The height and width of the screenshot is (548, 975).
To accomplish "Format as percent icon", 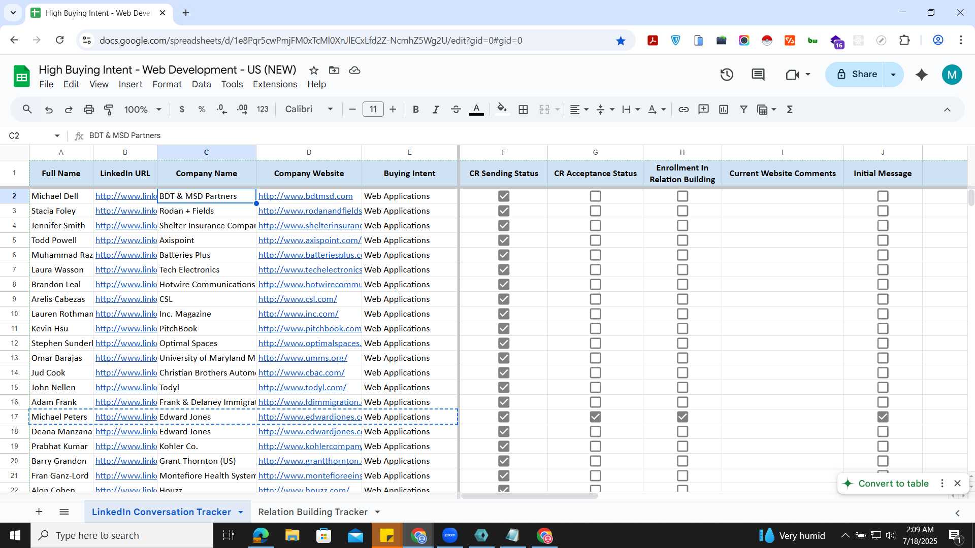I will 202,110.
